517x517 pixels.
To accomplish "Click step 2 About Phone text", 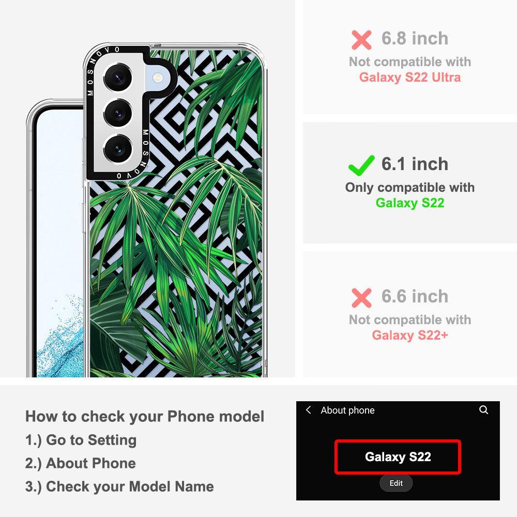I will click(81, 463).
